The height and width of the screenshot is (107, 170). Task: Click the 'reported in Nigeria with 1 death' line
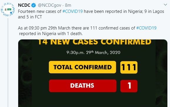point(51,34)
